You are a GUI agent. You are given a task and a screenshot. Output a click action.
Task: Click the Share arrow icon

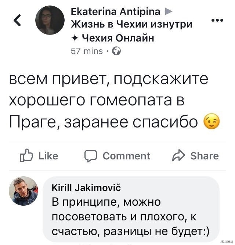(179, 156)
